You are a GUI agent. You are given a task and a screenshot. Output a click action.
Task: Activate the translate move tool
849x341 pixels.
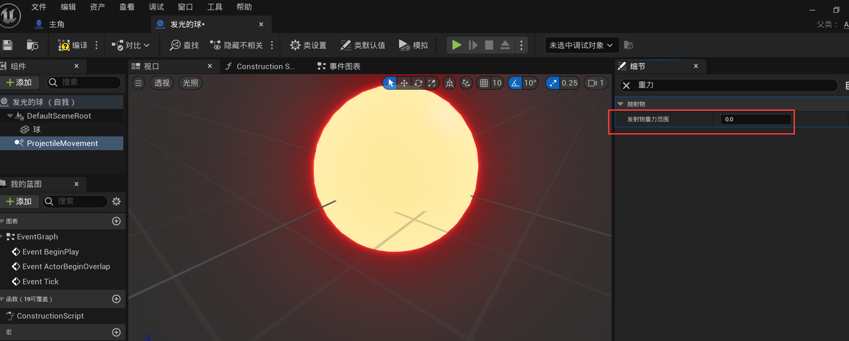[x=404, y=83]
